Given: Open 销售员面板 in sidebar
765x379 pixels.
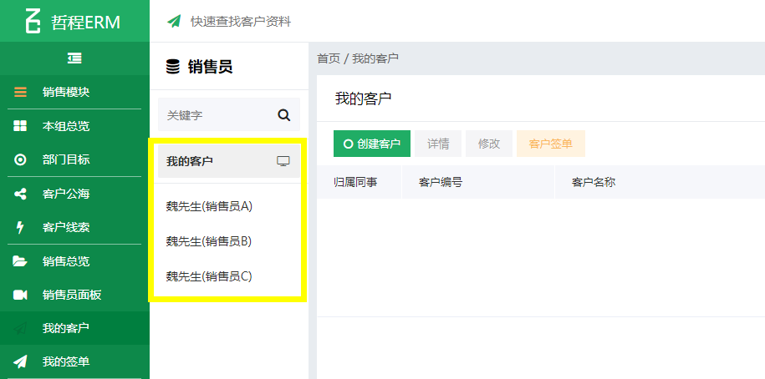Looking at the screenshot, I should click(x=74, y=295).
